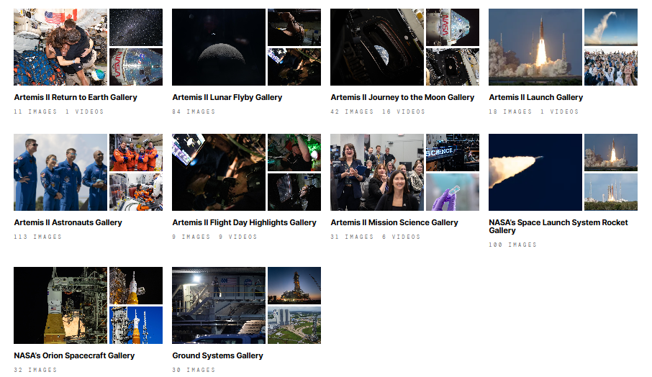Select rocket exhaust plume on blue thumbnail
The width and height of the screenshot is (652, 377).
tap(535, 173)
